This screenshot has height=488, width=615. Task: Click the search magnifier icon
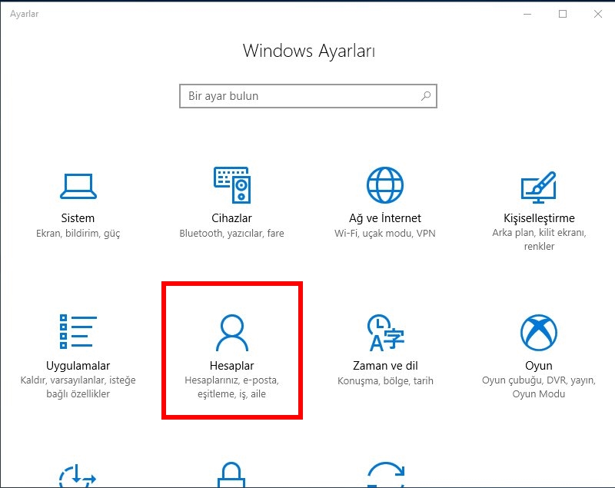pos(426,95)
